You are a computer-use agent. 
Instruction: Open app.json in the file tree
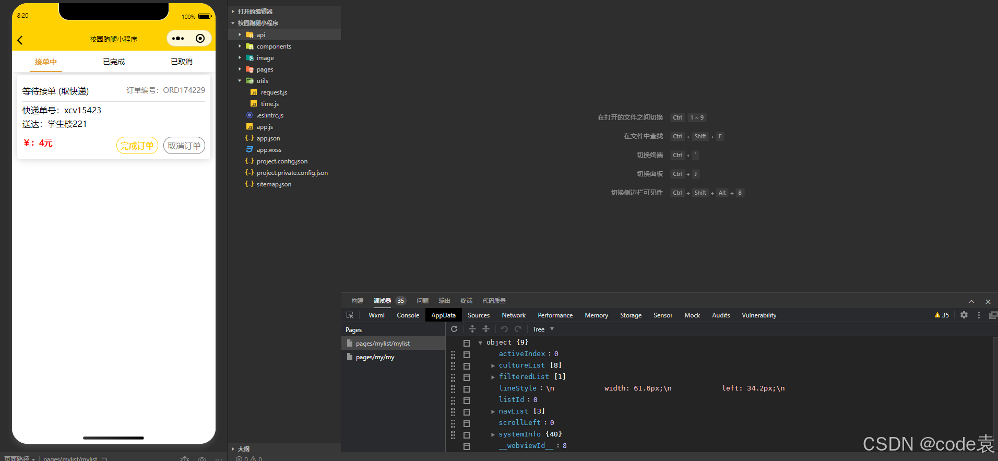pos(268,138)
